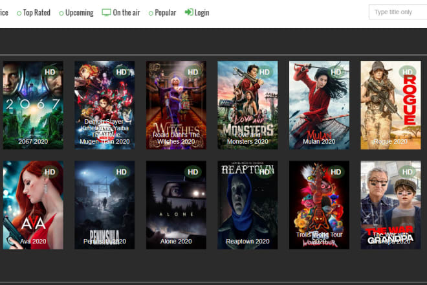Select the Demon Slayer Mugen Train poster

click(105, 105)
